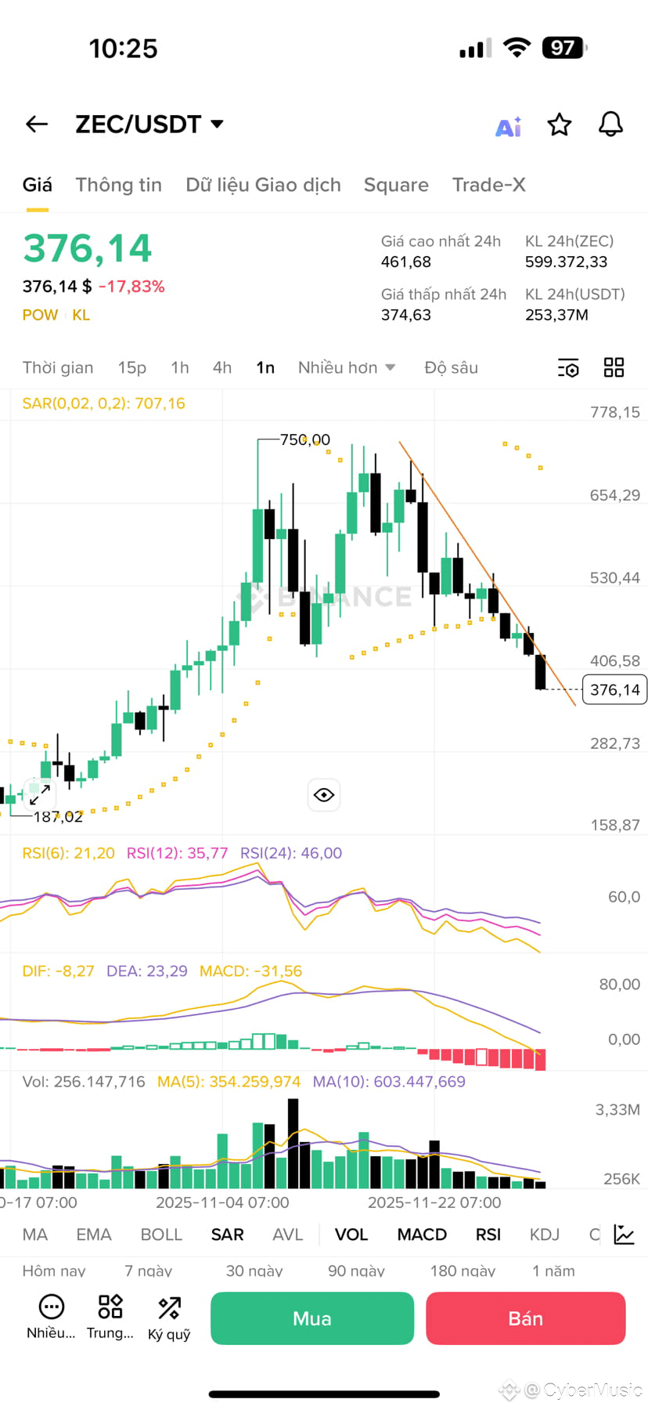Open indicator settings chart icon
The height and width of the screenshot is (1410, 648).
click(624, 1235)
